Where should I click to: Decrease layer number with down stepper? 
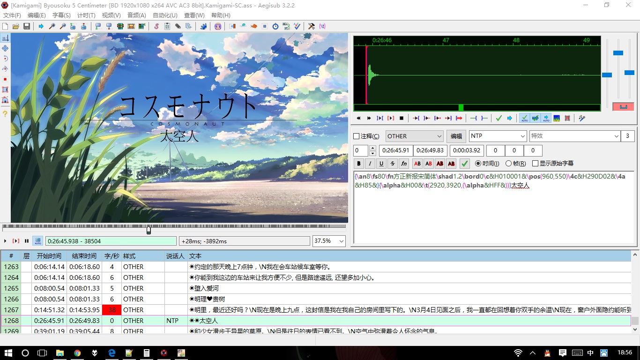pos(373,153)
